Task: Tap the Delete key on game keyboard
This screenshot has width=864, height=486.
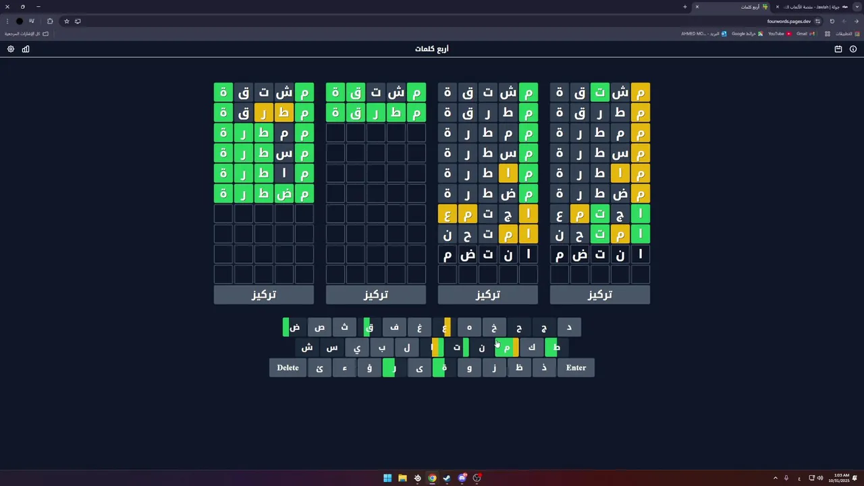Action: [x=288, y=368]
